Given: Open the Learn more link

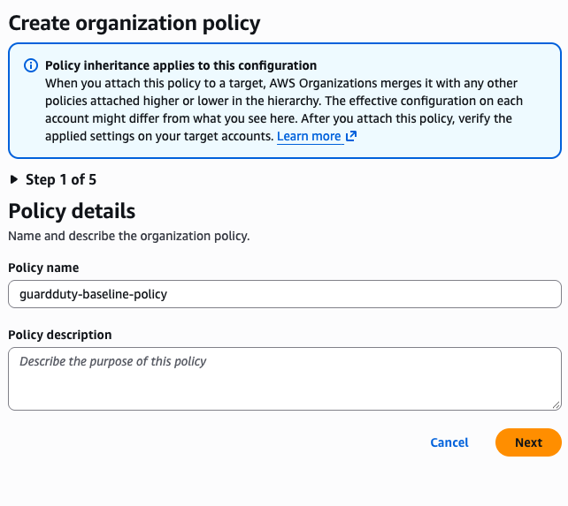Looking at the screenshot, I should 309,136.
